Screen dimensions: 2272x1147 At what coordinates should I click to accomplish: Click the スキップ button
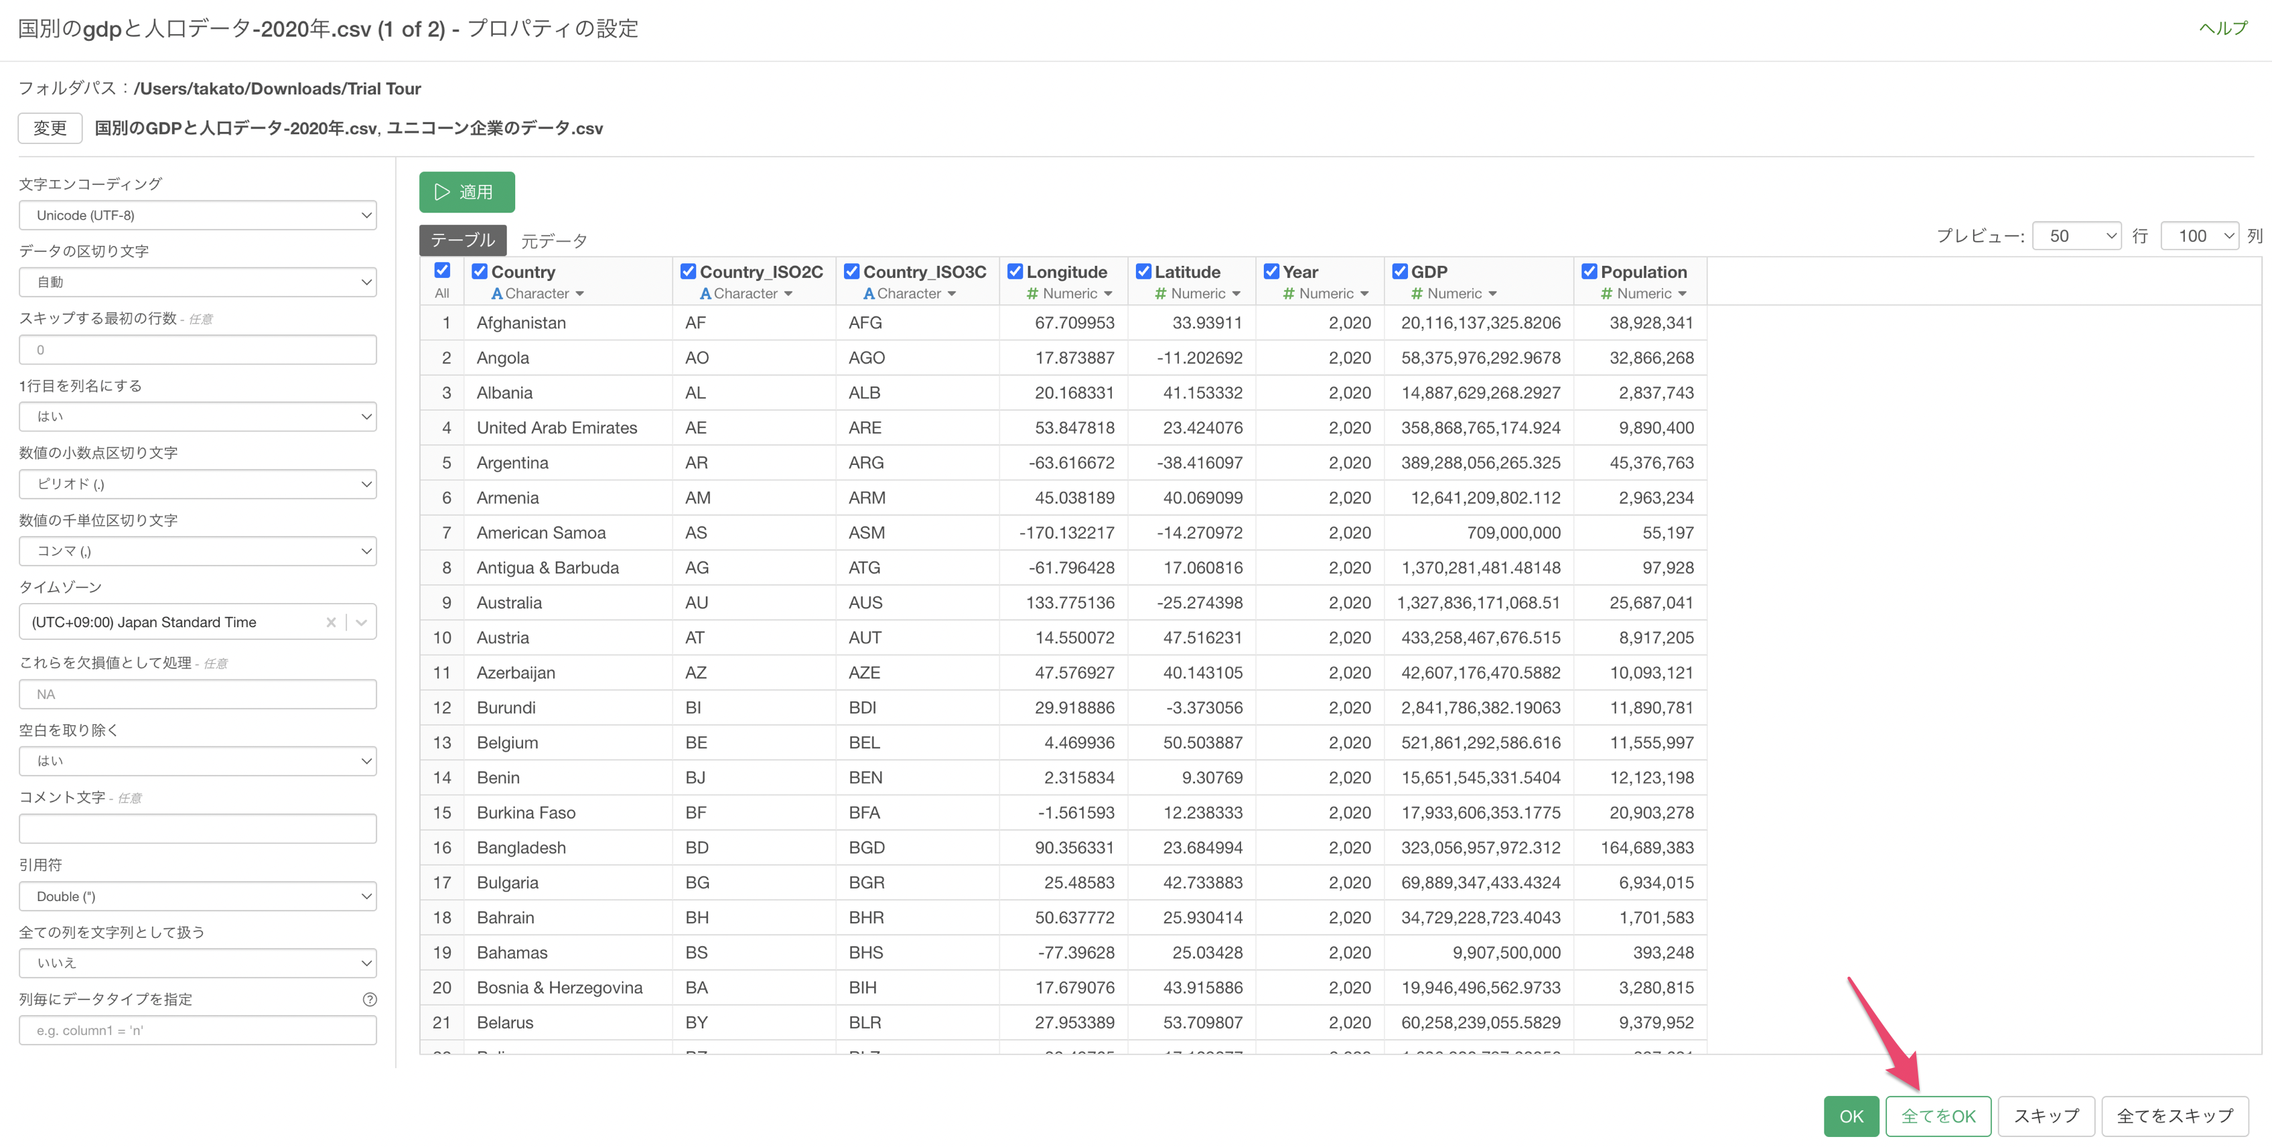point(2046,1116)
